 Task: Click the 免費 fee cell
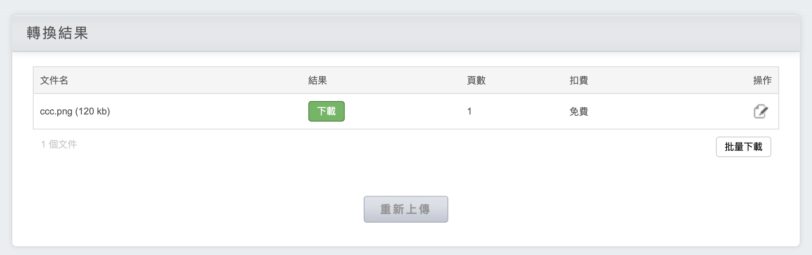pos(579,112)
